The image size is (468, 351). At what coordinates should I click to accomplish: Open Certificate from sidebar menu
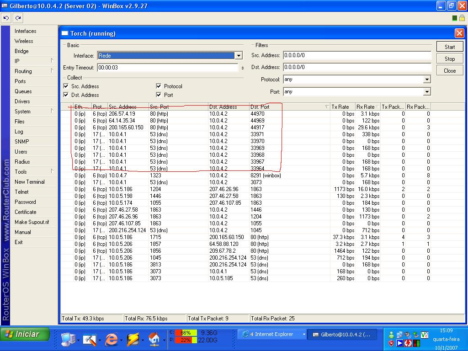[x=34, y=212]
